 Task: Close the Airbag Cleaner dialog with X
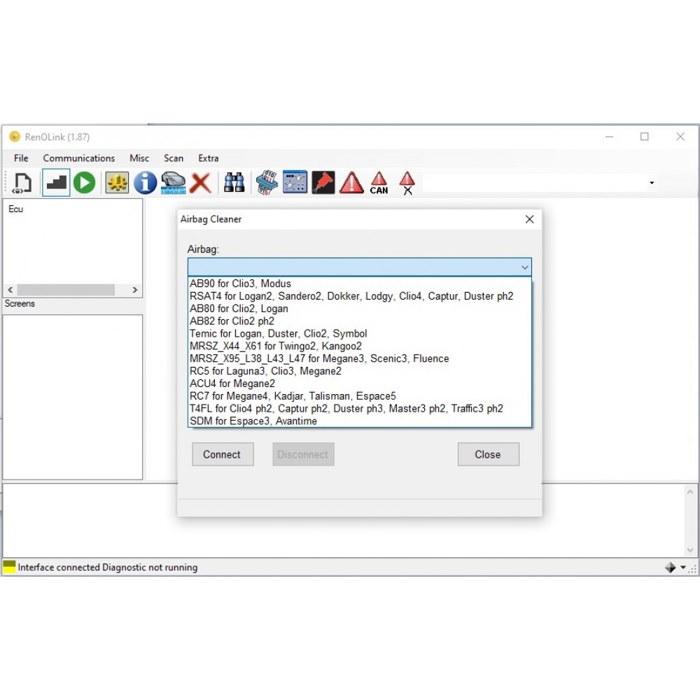[529, 219]
